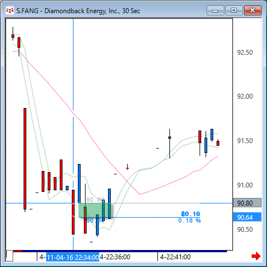This screenshot has height=267, width=267.
Task: Click the highlighted 90.64 price label
Action: 247,217
